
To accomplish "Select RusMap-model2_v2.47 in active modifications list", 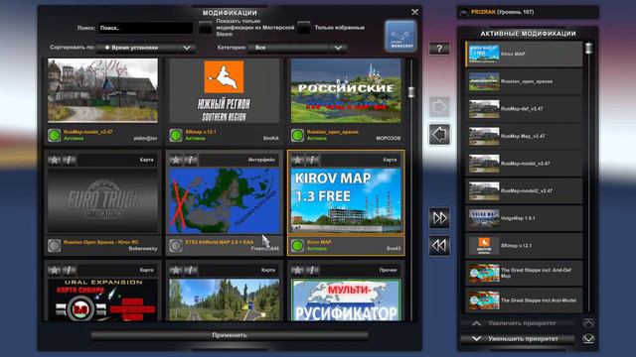I will tap(524, 190).
